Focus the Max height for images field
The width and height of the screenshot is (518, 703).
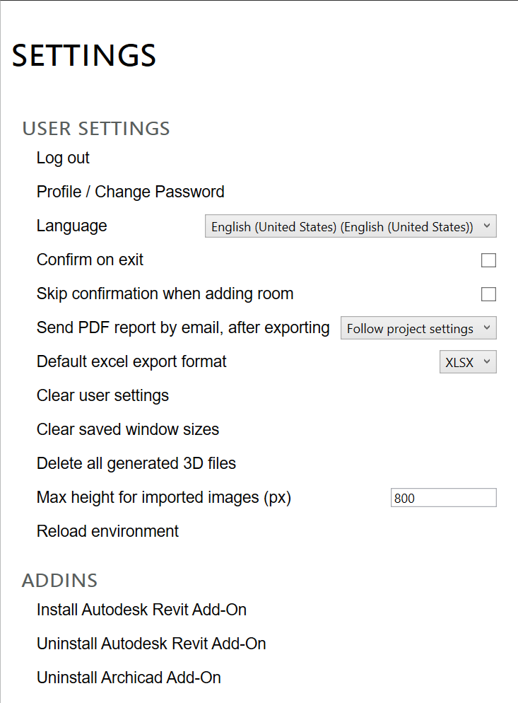point(443,498)
